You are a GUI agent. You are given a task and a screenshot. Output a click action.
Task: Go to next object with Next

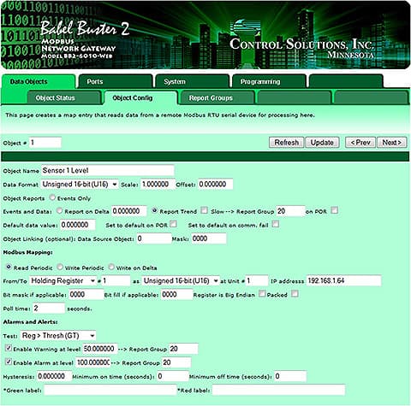391,142
